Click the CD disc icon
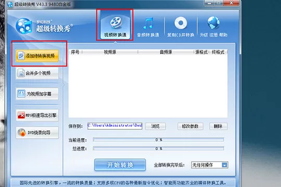Image resolution: width=281 pixels, height=187 pixels. click(181, 23)
